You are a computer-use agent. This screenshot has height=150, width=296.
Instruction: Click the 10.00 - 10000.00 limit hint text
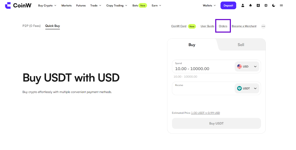[x=185, y=77]
